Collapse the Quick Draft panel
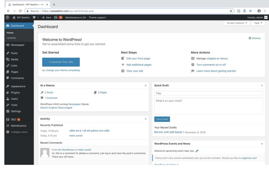269x170 pixels. (x=262, y=85)
